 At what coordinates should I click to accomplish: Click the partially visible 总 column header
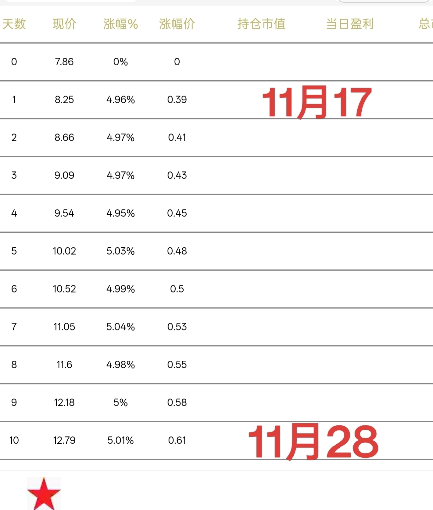[426, 24]
